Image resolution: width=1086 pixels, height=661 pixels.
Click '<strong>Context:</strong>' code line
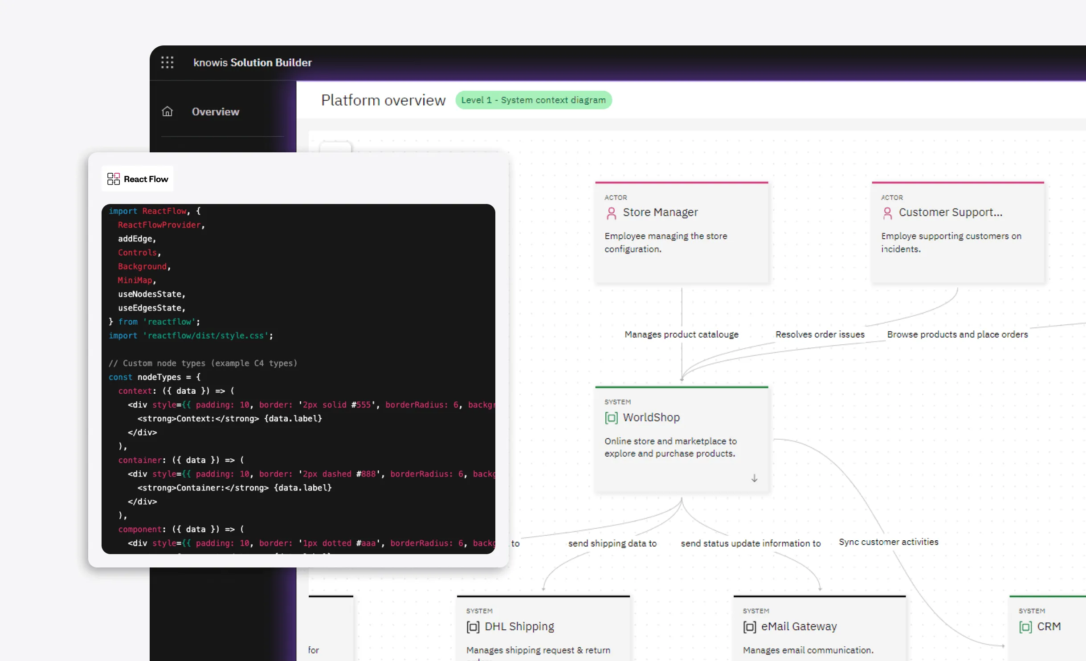(x=230, y=418)
